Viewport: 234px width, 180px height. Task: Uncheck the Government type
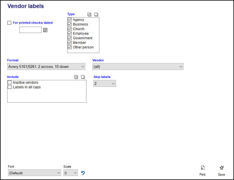69,38
